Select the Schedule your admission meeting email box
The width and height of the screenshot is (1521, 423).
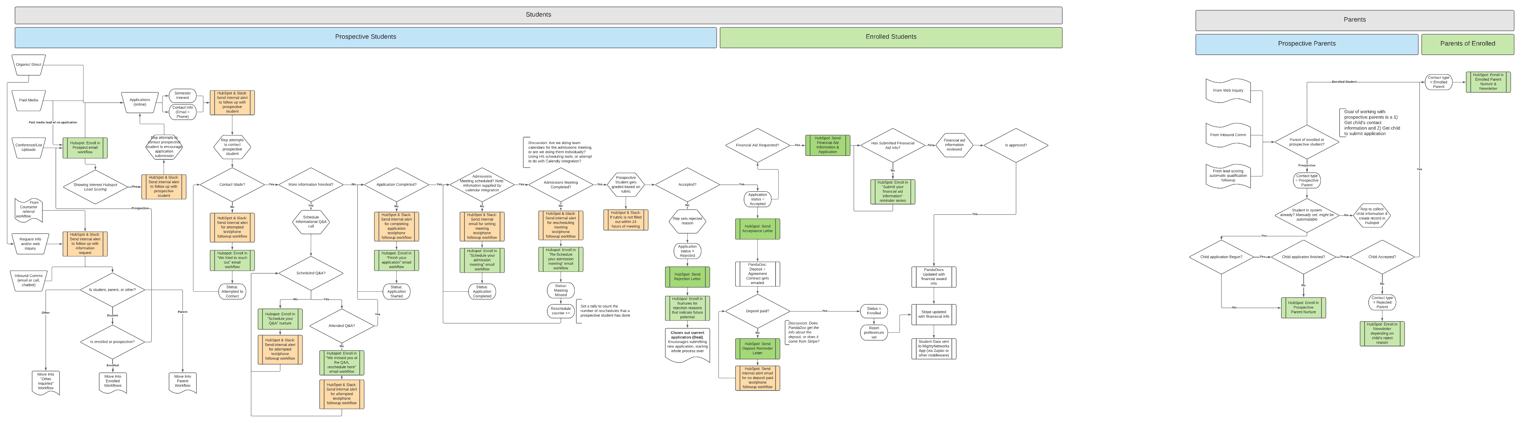[x=482, y=260]
